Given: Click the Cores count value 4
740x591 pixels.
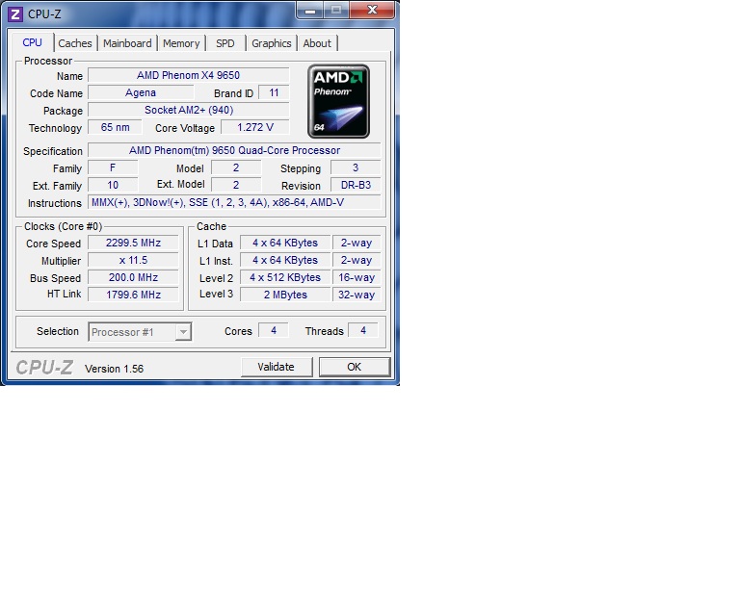Looking at the screenshot, I should click(274, 331).
